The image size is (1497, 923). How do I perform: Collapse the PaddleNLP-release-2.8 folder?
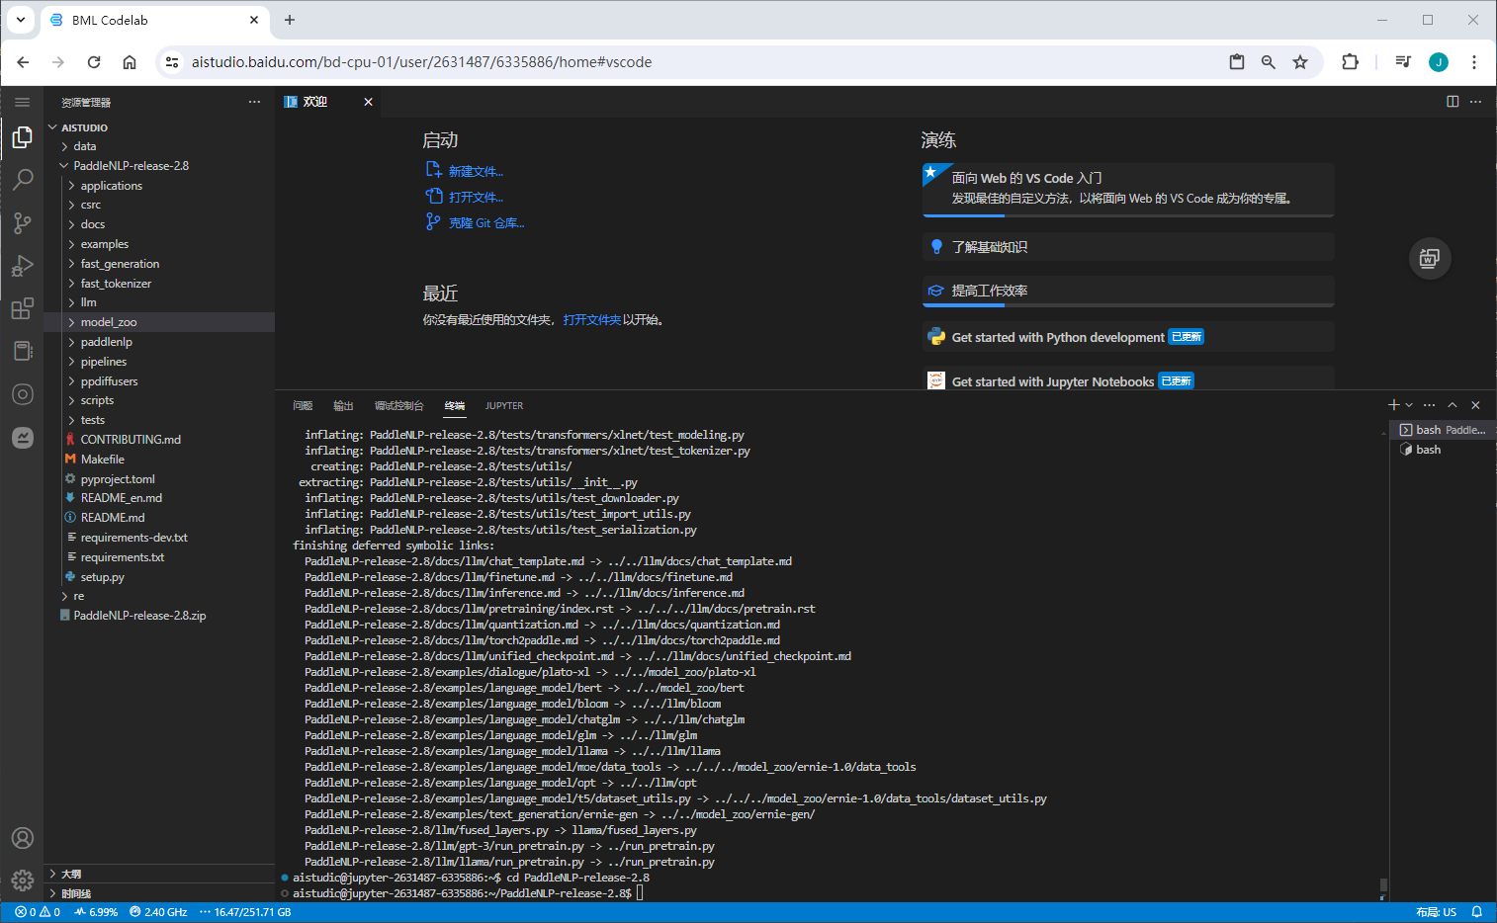pos(159,166)
